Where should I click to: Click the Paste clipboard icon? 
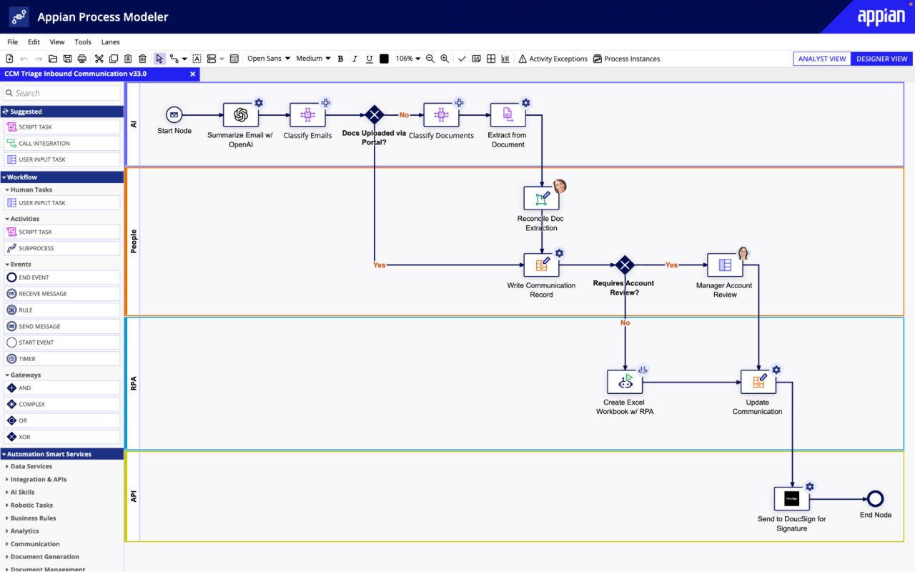[x=128, y=59]
